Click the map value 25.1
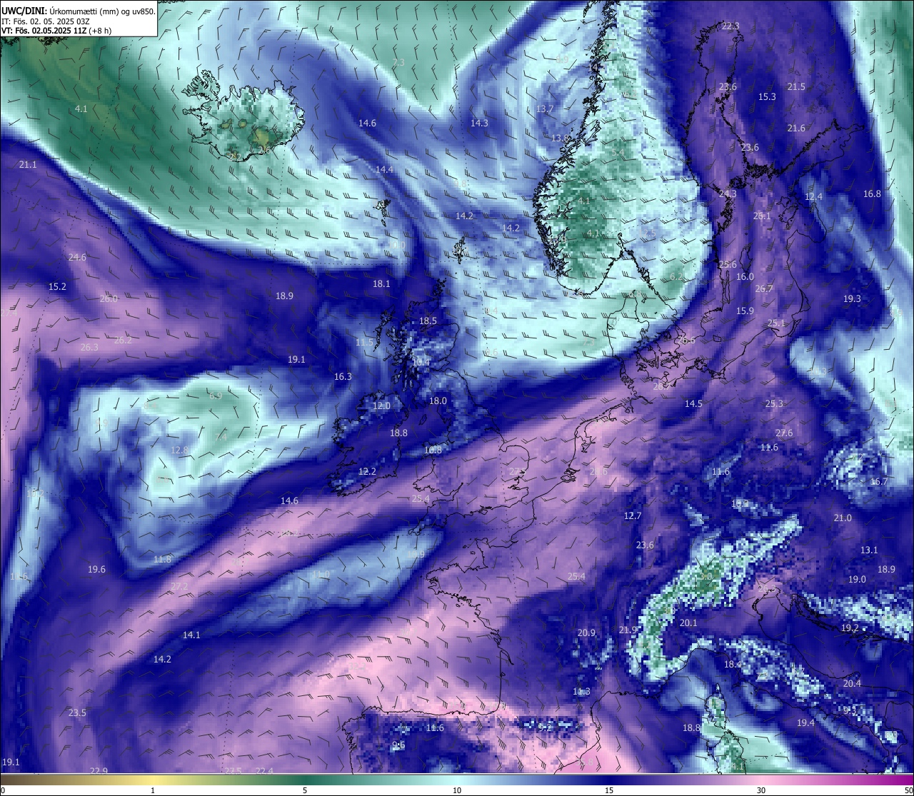 click(x=776, y=323)
